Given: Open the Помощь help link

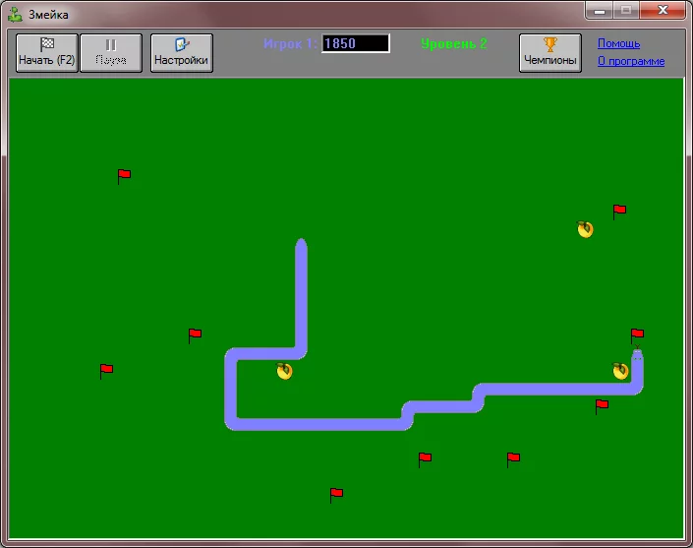Looking at the screenshot, I should pyautogui.click(x=618, y=43).
